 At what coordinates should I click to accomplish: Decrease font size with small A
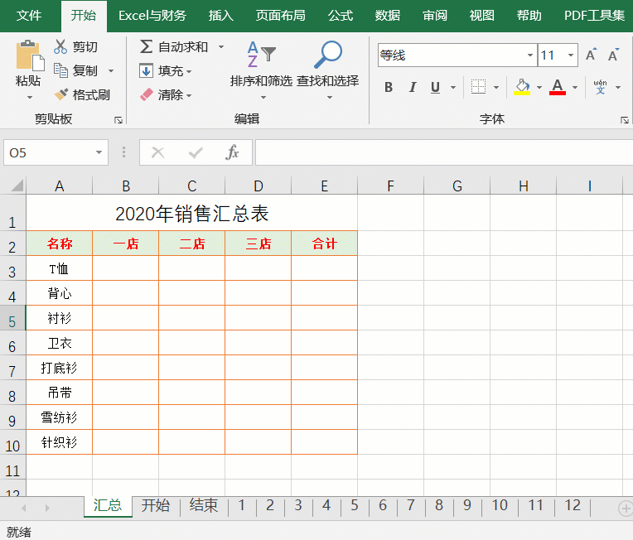[x=613, y=55]
